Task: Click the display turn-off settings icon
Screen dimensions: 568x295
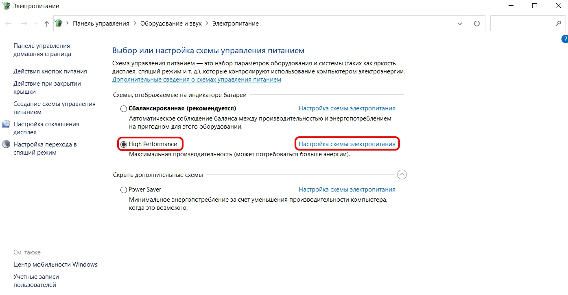Action: [x=6, y=124]
